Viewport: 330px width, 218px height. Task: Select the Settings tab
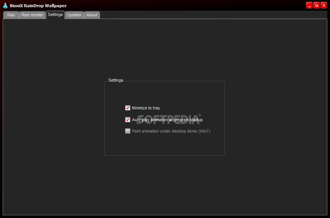55,14
